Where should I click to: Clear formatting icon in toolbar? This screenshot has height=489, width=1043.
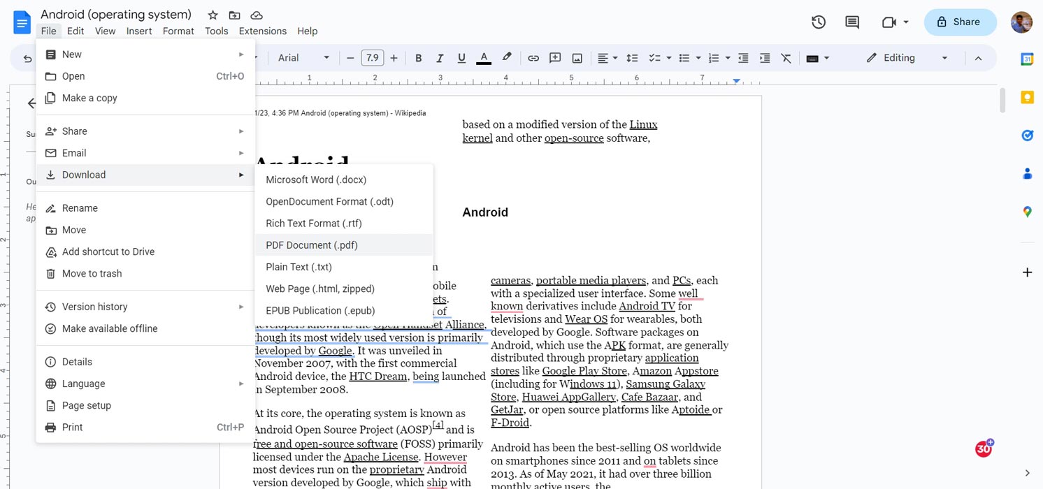pyautogui.click(x=786, y=58)
